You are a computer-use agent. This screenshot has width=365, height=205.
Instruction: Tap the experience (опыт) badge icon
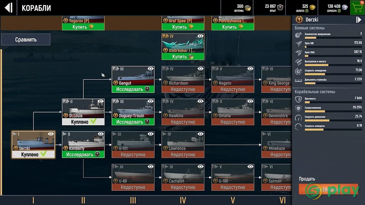click(280, 8)
